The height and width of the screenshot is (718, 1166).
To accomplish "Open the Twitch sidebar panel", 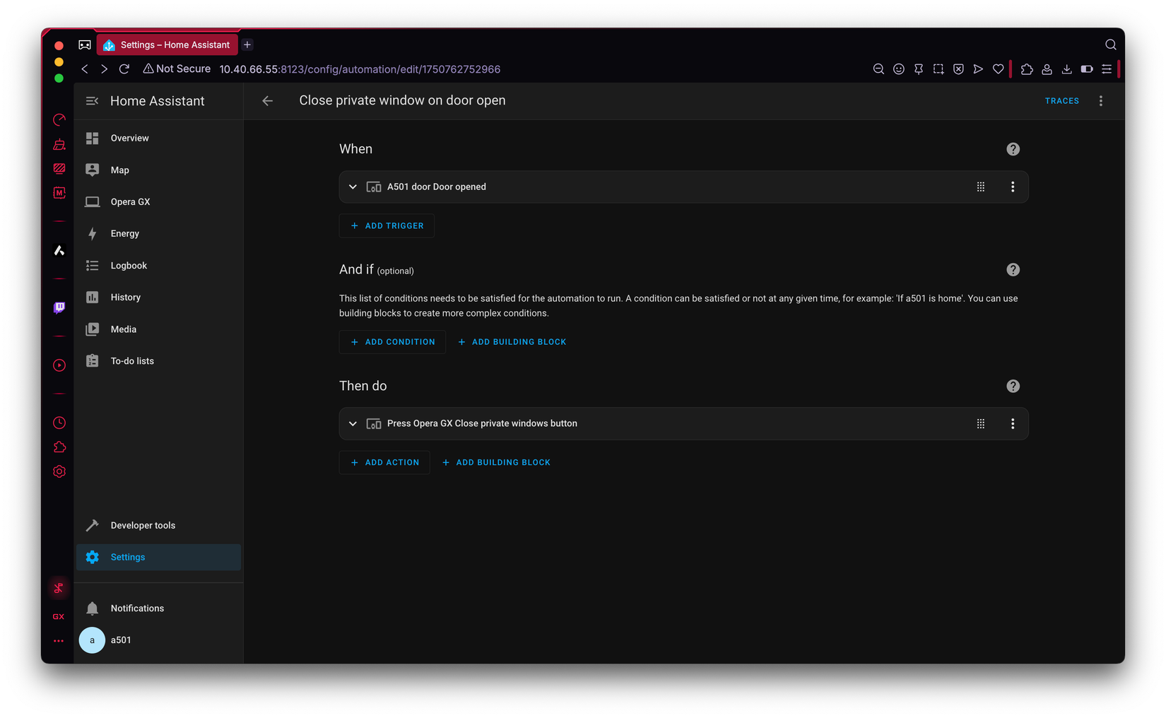I will 59,307.
